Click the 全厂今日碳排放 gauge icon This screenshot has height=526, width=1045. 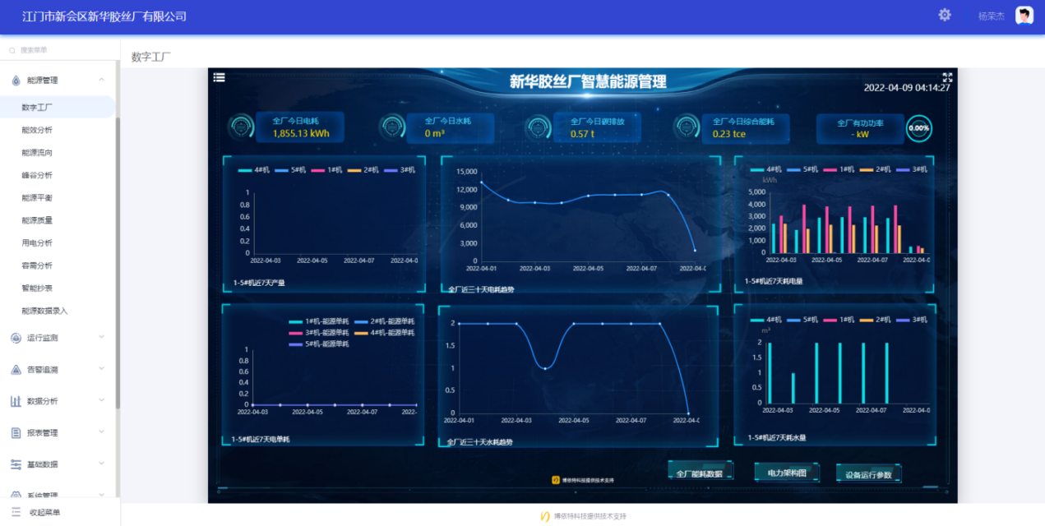click(x=538, y=128)
